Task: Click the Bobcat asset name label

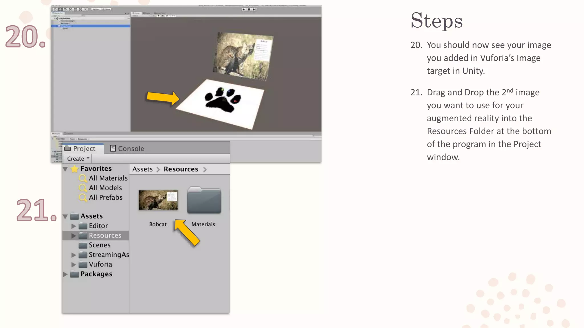Action: pos(158,224)
